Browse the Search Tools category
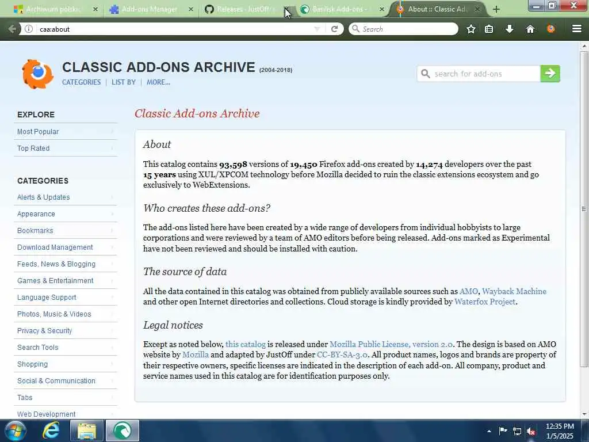The image size is (589, 442). [66, 347]
